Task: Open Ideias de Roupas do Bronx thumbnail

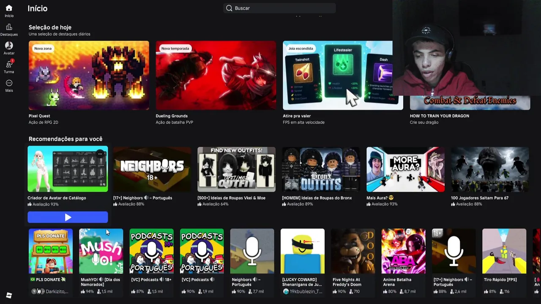Action: pyautogui.click(x=321, y=169)
